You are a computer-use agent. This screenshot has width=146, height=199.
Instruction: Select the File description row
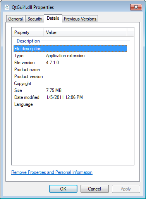[x=70, y=49]
